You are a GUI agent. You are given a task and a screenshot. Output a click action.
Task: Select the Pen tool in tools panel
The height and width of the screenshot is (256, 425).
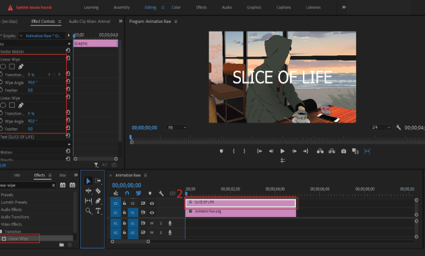click(x=98, y=201)
